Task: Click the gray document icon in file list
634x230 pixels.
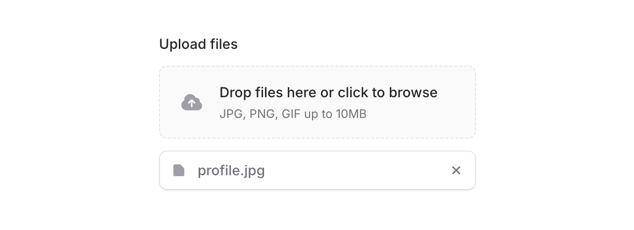Action: pyautogui.click(x=179, y=170)
